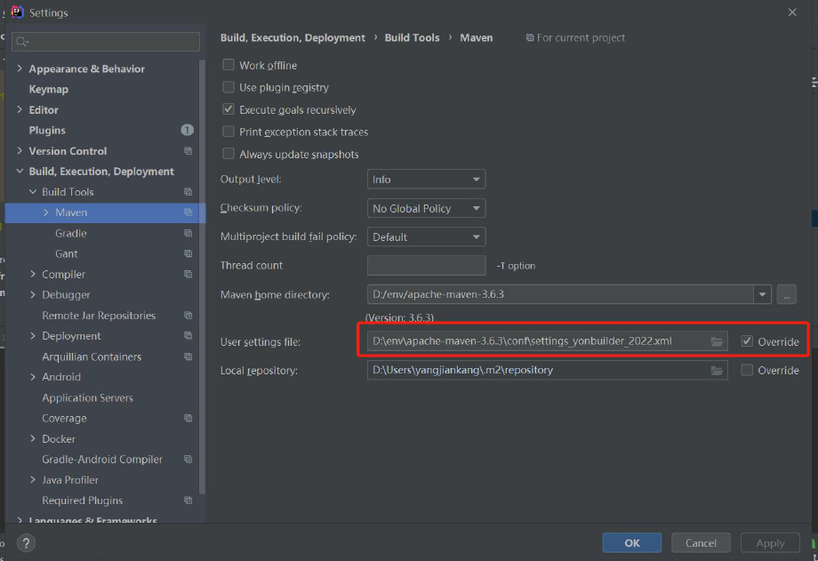Expand the Editor section
This screenshot has width=818, height=561.
20,109
